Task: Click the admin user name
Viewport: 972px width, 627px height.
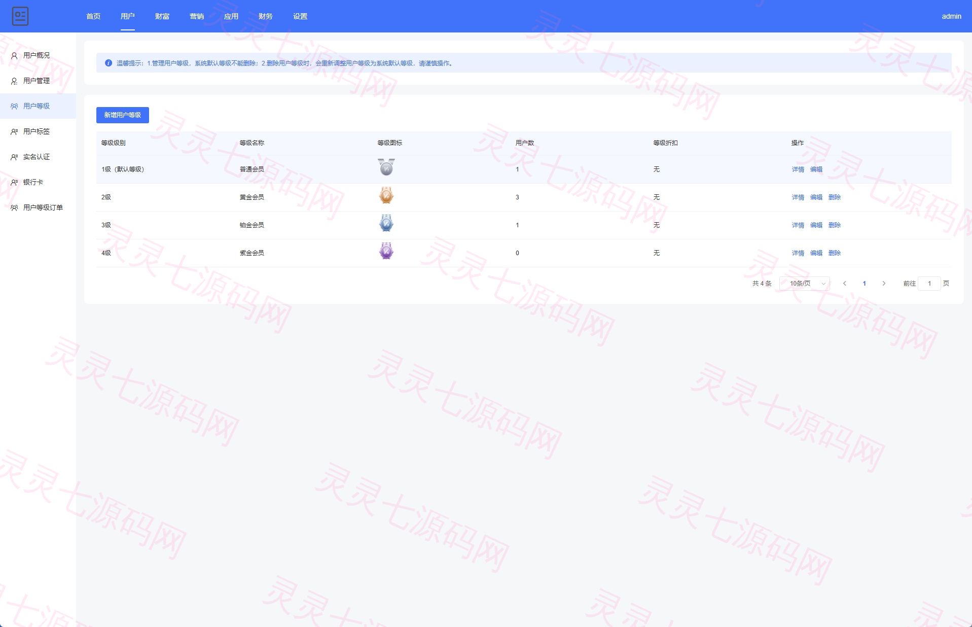Action: click(952, 16)
